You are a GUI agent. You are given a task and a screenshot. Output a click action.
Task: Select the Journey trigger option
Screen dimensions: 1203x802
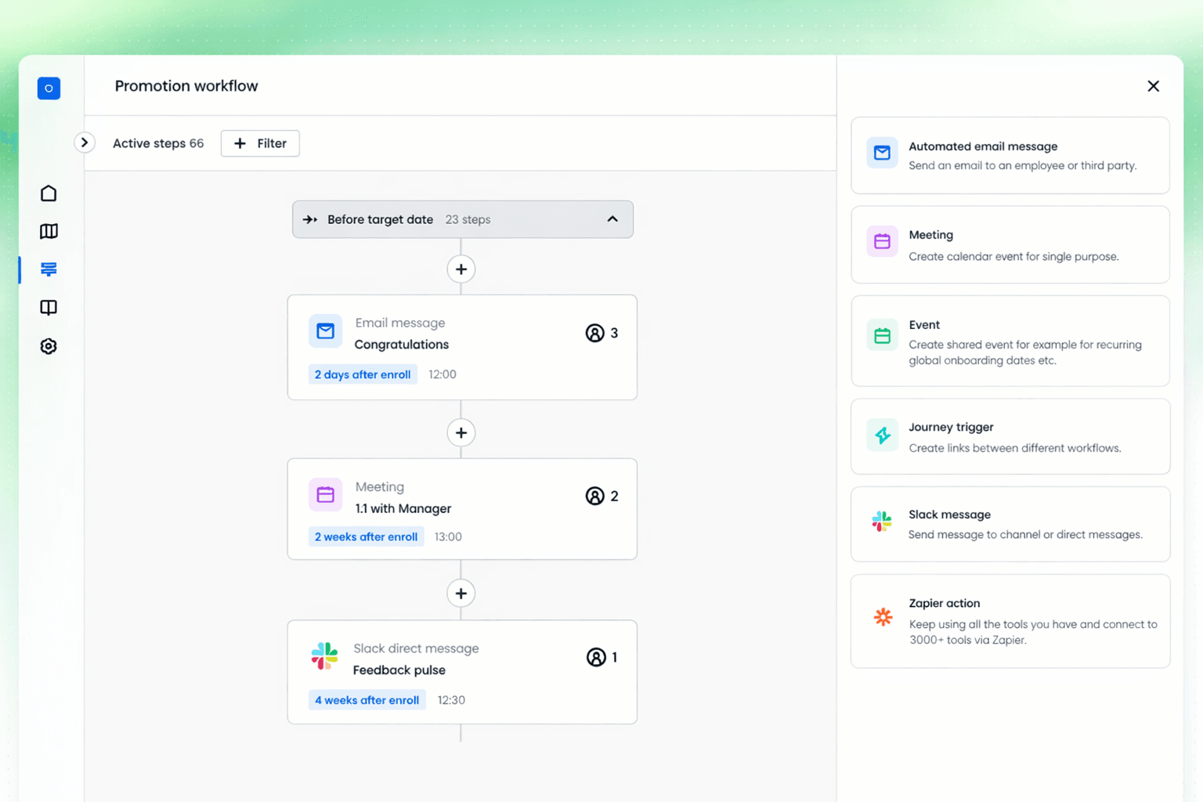coord(1010,436)
